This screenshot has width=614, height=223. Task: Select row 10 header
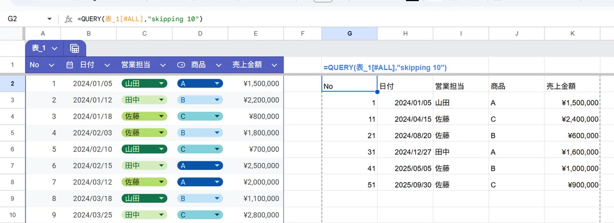click(12, 215)
